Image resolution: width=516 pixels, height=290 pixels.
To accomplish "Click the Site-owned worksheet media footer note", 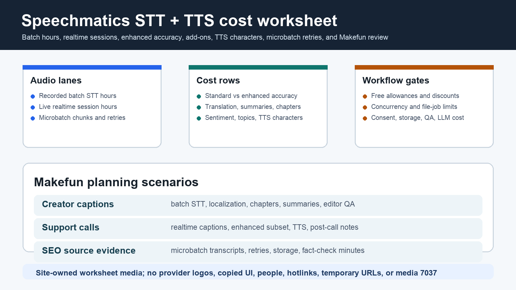I will 236,273.
